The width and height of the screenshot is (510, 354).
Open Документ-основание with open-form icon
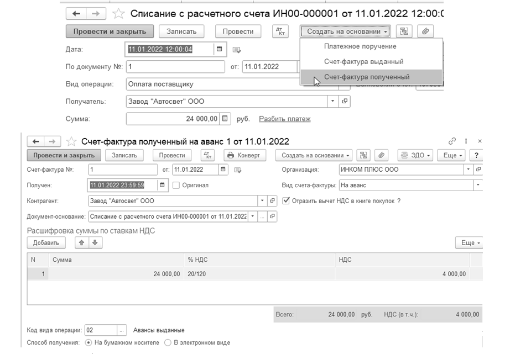[x=272, y=216]
